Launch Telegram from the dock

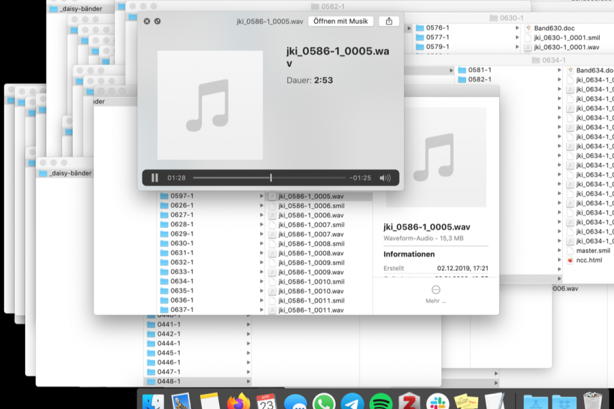tap(352, 401)
